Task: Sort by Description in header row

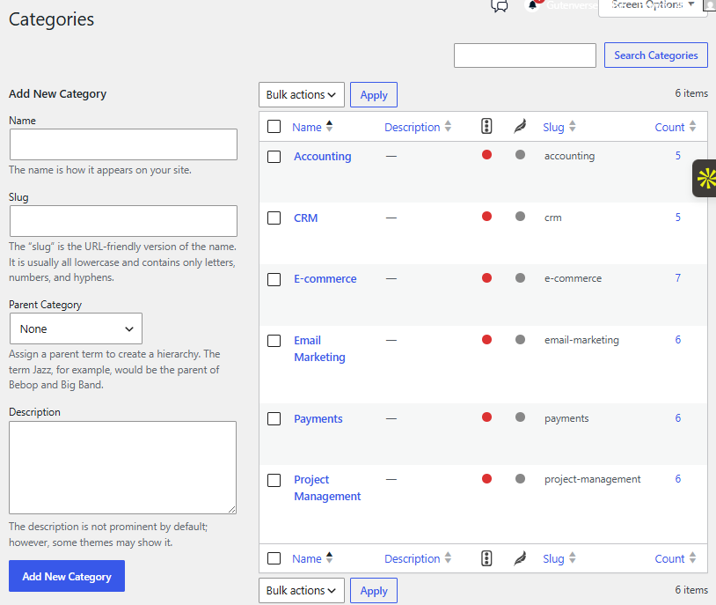Action: (418, 127)
